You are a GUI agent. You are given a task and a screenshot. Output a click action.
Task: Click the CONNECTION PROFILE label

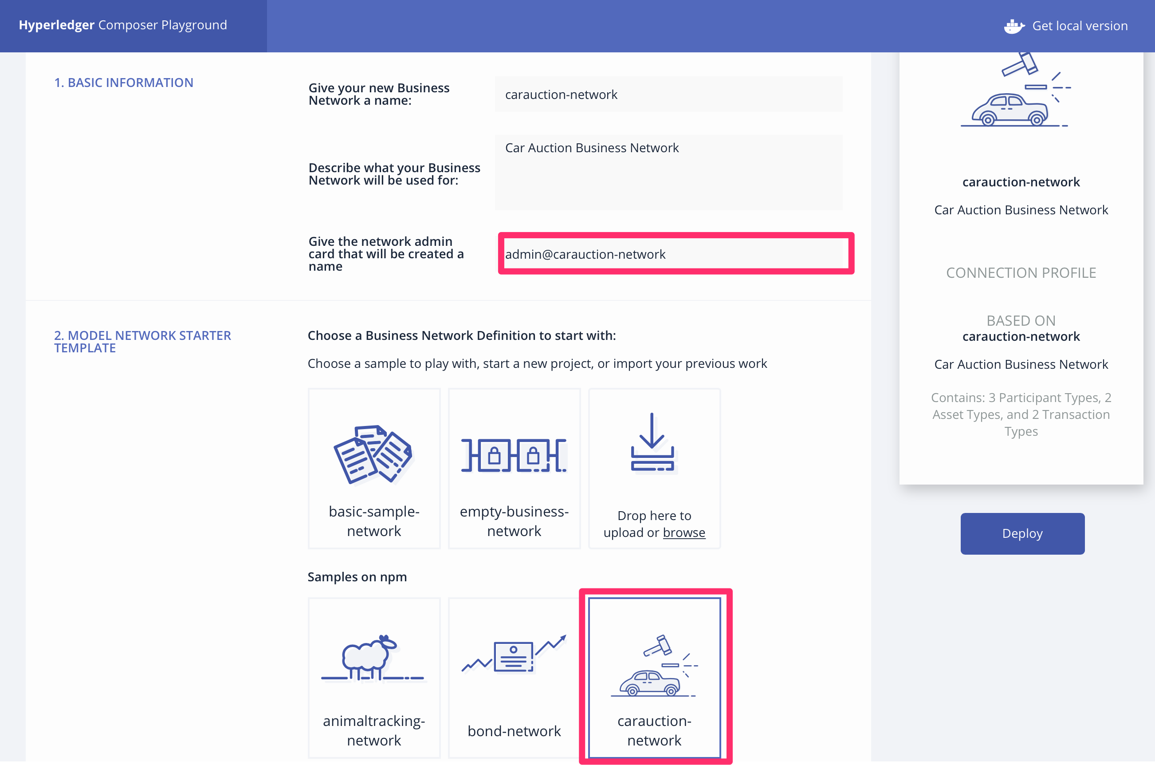(x=1021, y=273)
